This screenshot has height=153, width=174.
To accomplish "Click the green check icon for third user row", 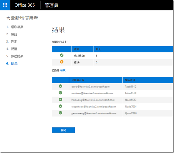I will tap(60, 99).
